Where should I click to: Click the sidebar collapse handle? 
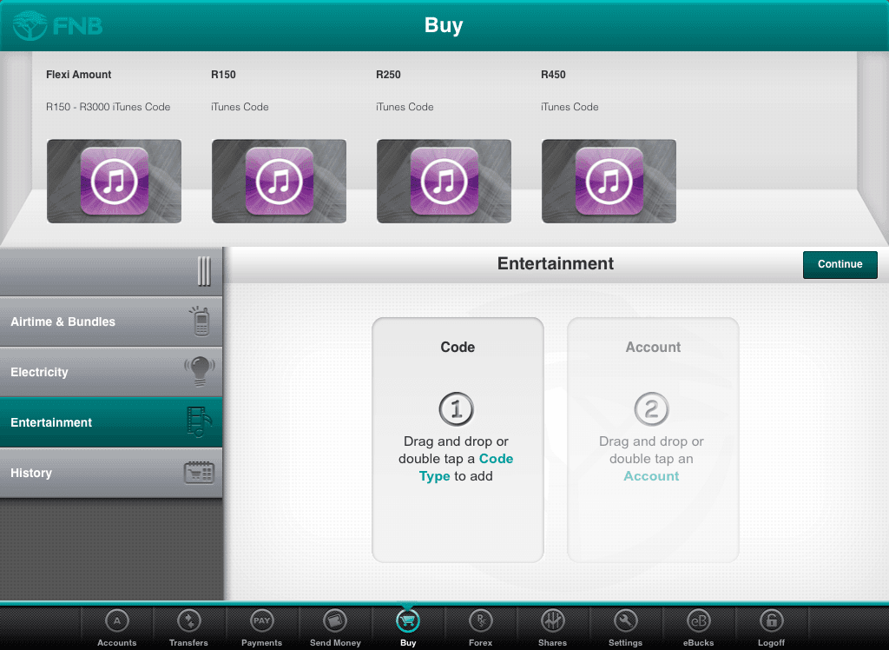[202, 270]
